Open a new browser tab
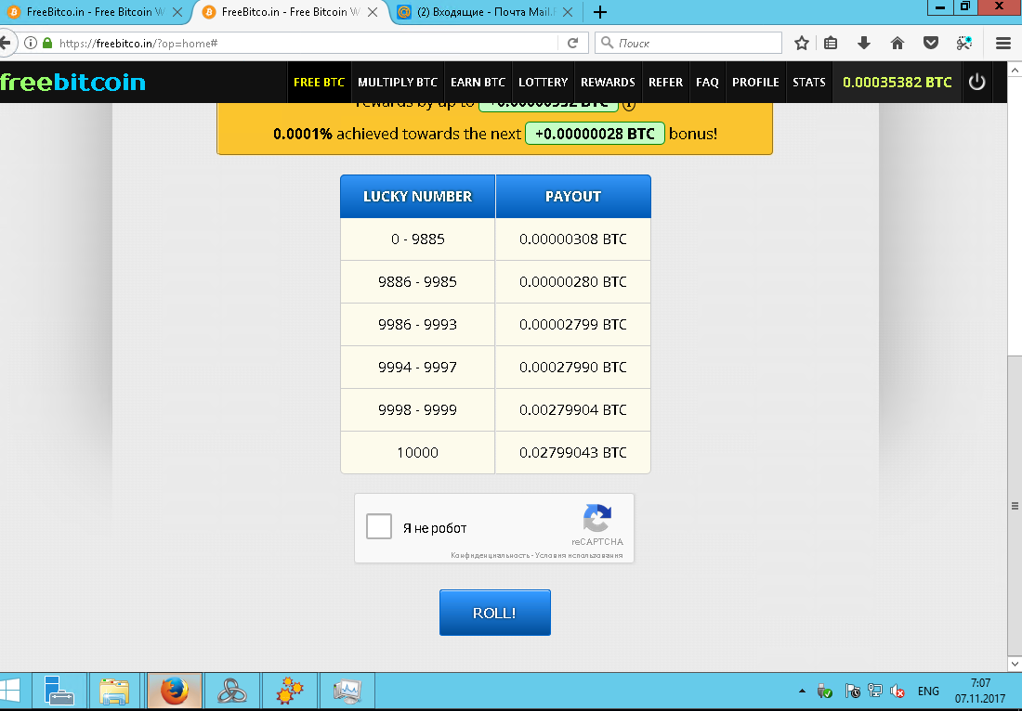This screenshot has width=1022, height=711. 600,12
